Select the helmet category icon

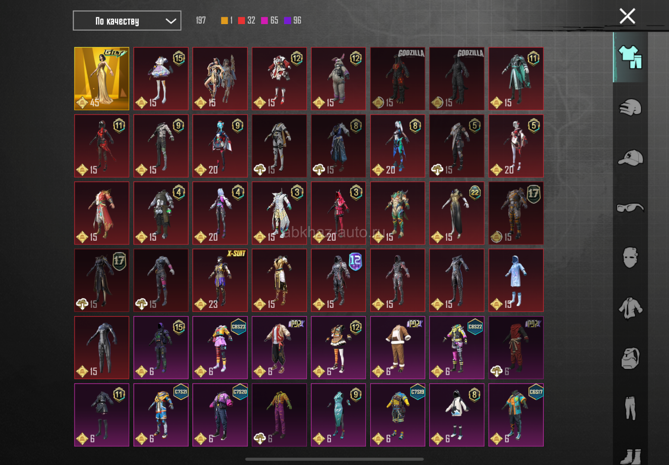tap(630, 108)
